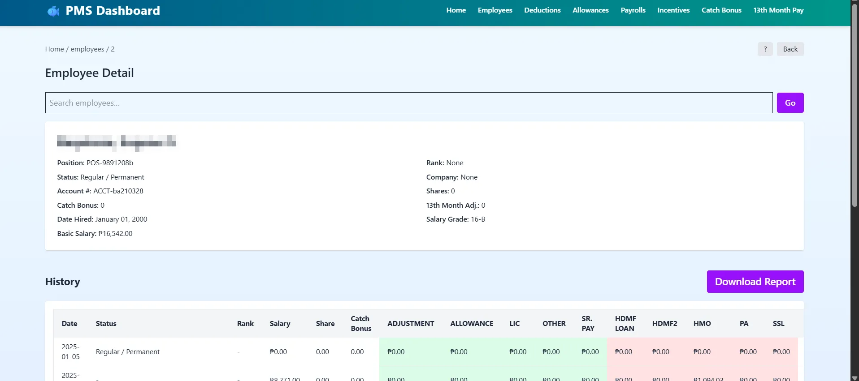Click the ALLOWANCE column header
Screen dimensions: 859x381
tap(472, 324)
